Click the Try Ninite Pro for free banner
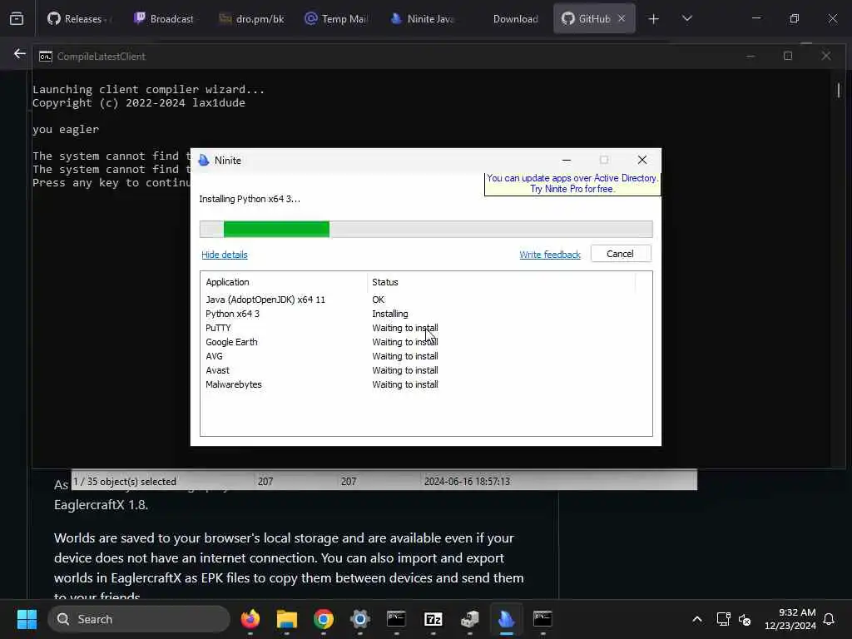 572,184
